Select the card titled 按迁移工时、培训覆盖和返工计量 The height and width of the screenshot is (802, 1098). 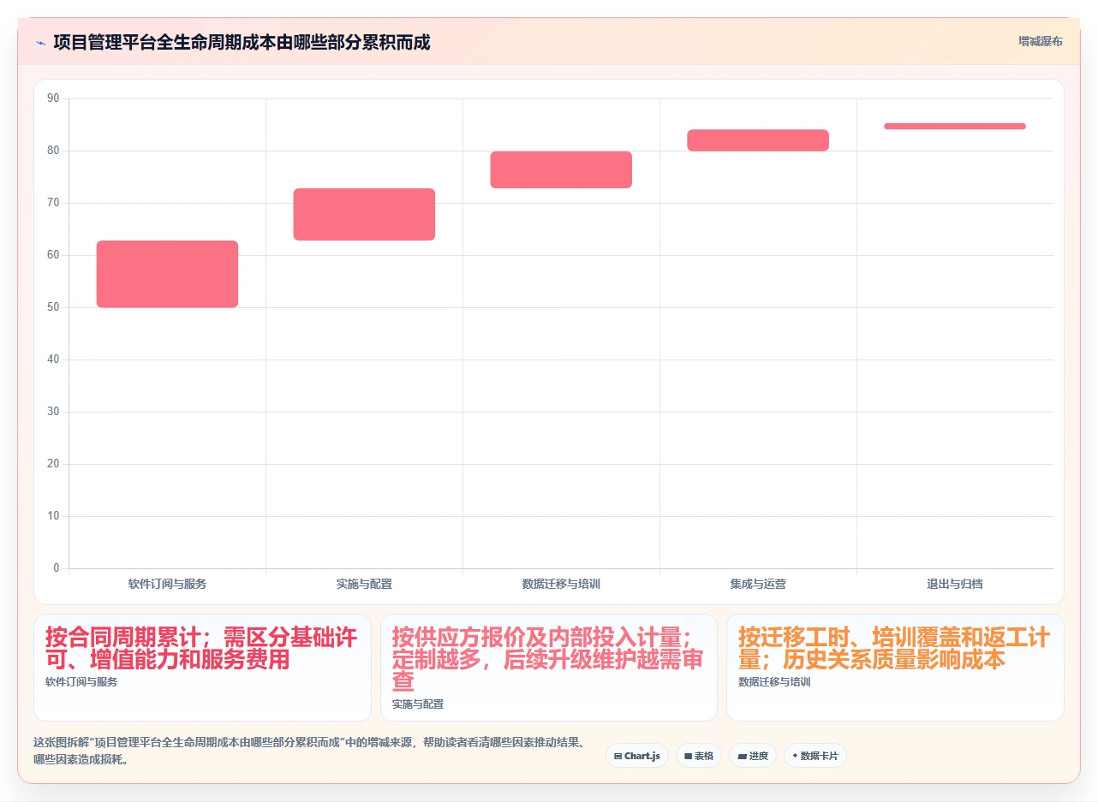tap(895, 668)
